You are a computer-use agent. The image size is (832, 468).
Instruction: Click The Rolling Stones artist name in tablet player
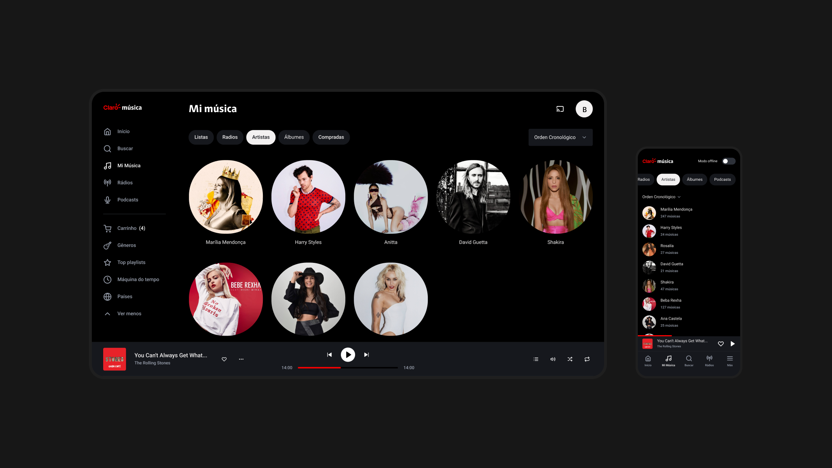(152, 363)
